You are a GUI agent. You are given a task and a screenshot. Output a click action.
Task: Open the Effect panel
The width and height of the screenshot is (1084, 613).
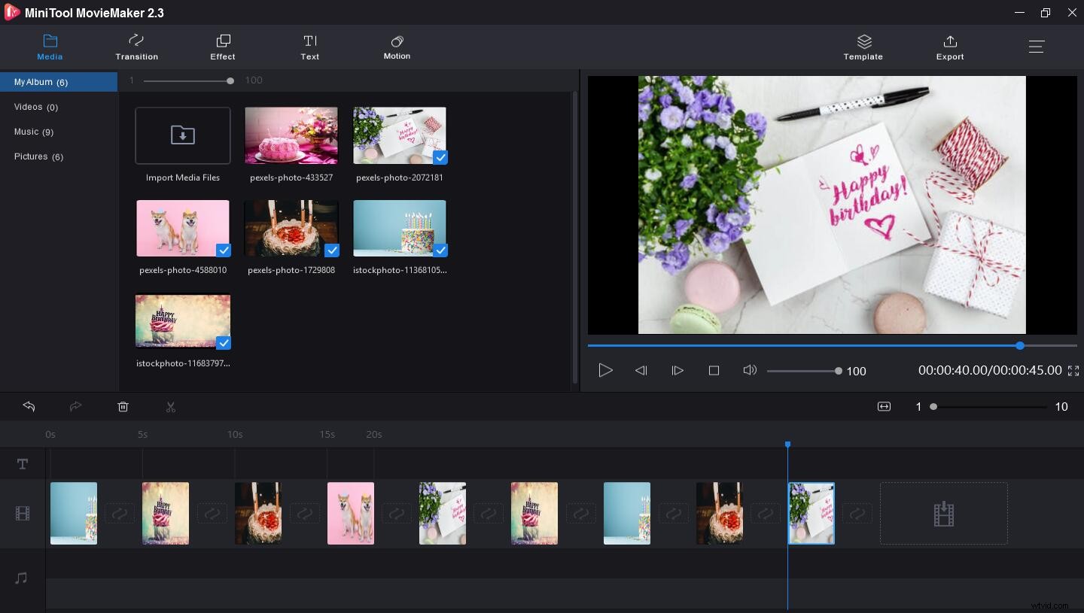222,47
